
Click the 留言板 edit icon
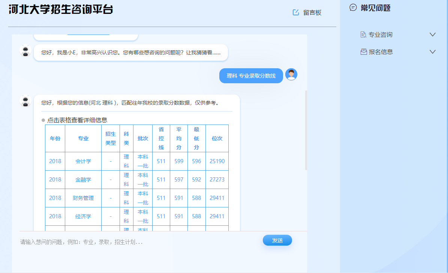tap(296, 12)
